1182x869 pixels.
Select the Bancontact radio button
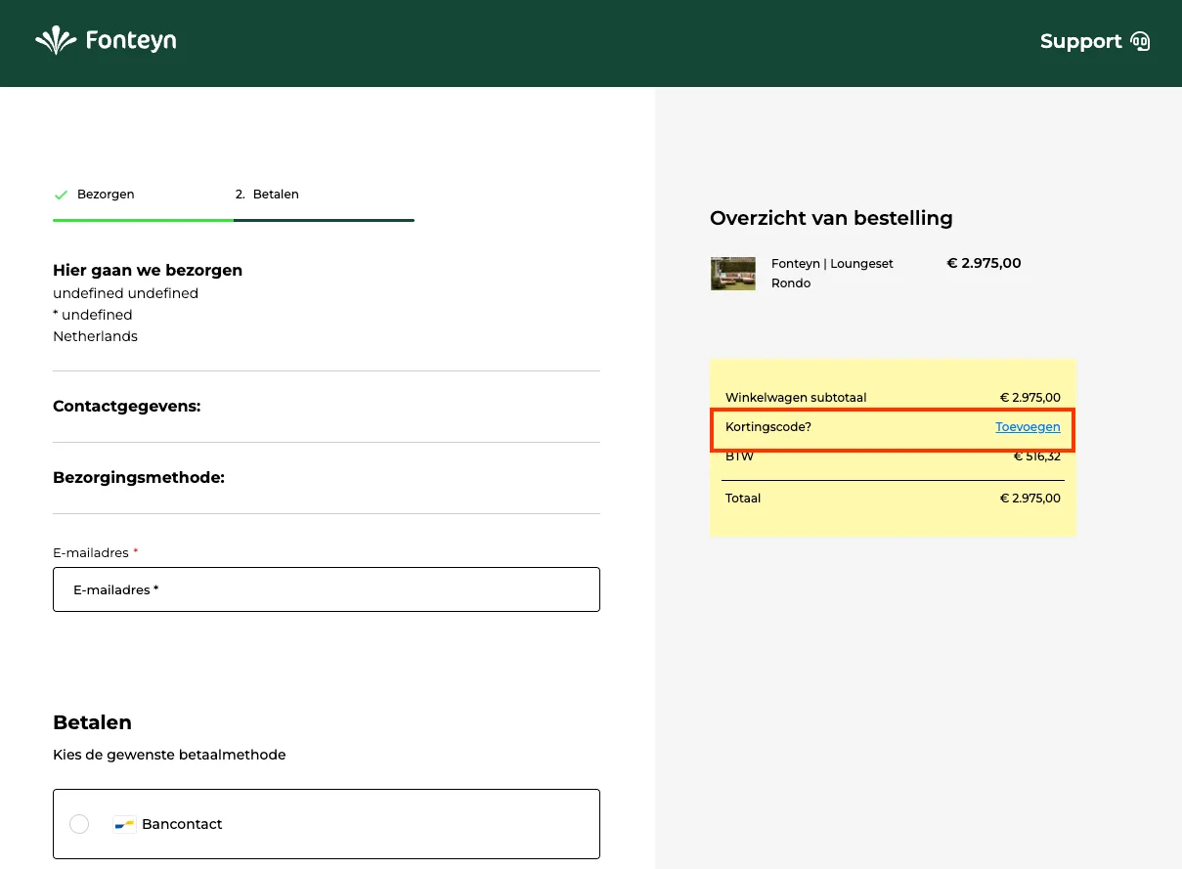(79, 824)
